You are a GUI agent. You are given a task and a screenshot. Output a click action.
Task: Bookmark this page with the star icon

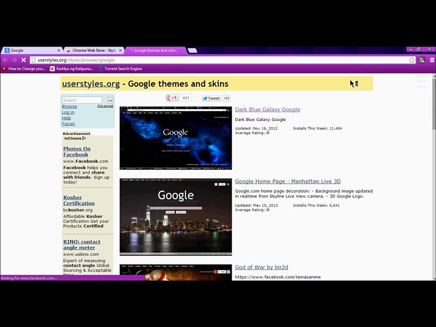(x=411, y=60)
